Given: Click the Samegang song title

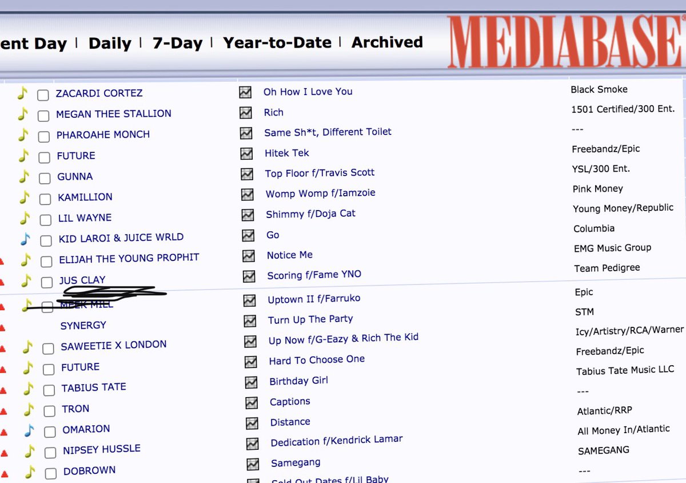Looking at the screenshot, I should [296, 462].
